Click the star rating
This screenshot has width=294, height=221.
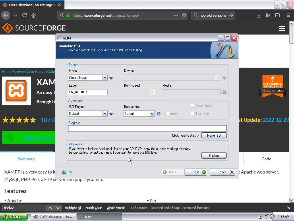tap(19, 120)
